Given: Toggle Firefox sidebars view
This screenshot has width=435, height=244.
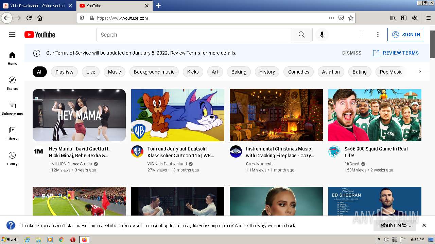Looking at the screenshot, I should [x=404, y=18].
